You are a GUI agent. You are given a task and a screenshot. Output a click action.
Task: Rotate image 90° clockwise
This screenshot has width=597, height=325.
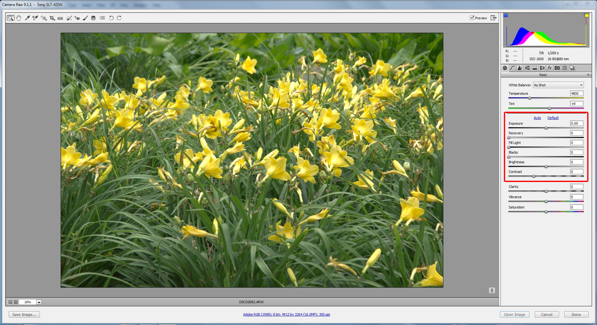(x=119, y=18)
